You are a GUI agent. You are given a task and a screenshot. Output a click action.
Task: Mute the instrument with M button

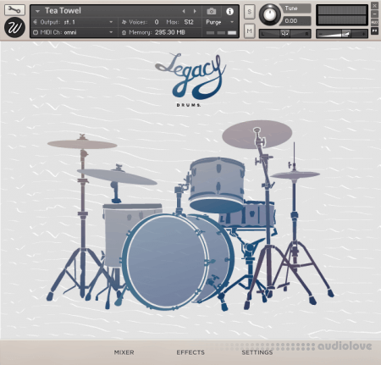tap(249, 30)
